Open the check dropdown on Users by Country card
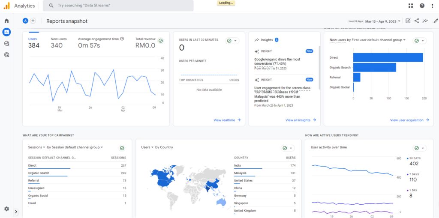The width and height of the screenshot is (439, 218). 288,148
